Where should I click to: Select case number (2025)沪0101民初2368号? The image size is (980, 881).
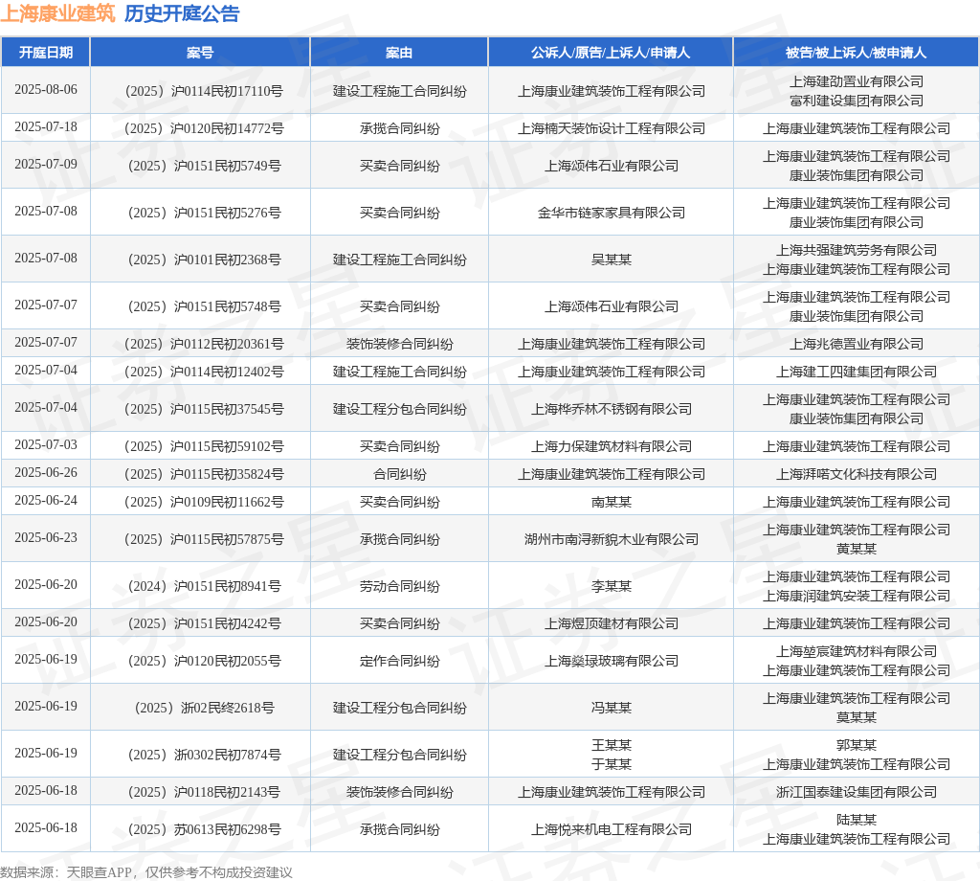(x=204, y=260)
